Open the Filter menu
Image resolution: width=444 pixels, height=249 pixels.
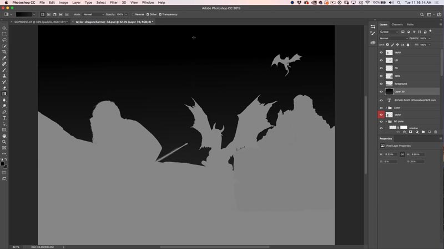click(114, 3)
